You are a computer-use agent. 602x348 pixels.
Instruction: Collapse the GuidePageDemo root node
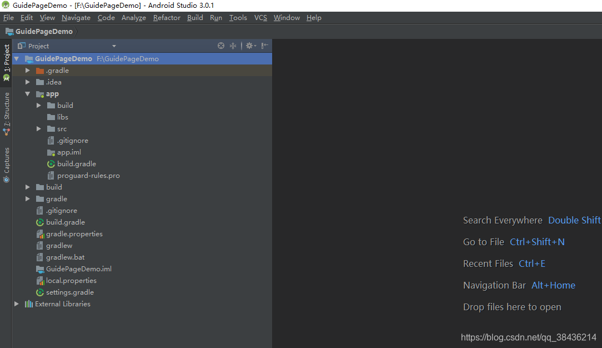point(17,59)
